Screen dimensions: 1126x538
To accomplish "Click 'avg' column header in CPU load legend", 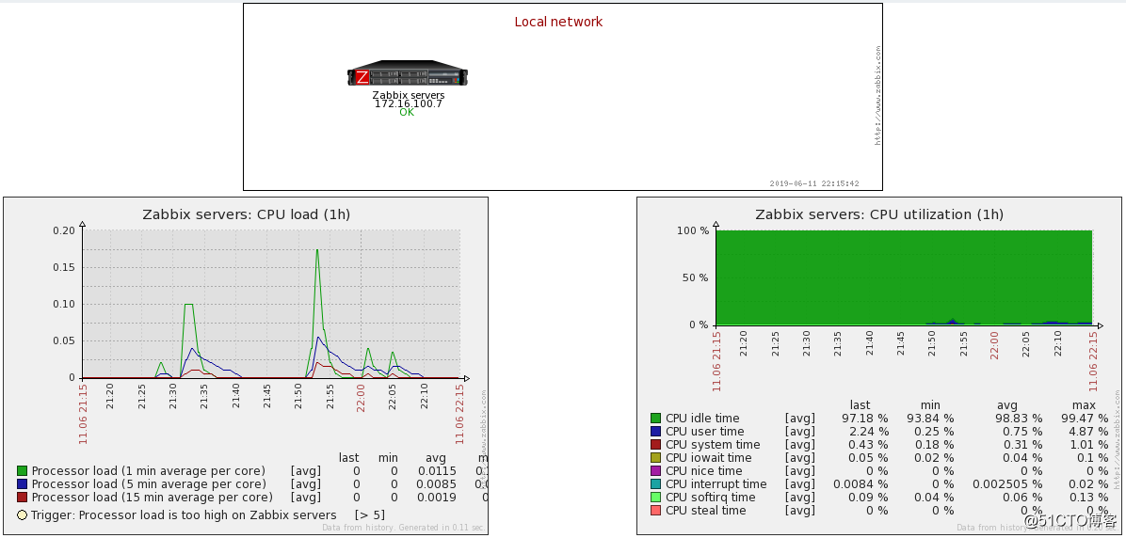I will tap(436, 458).
